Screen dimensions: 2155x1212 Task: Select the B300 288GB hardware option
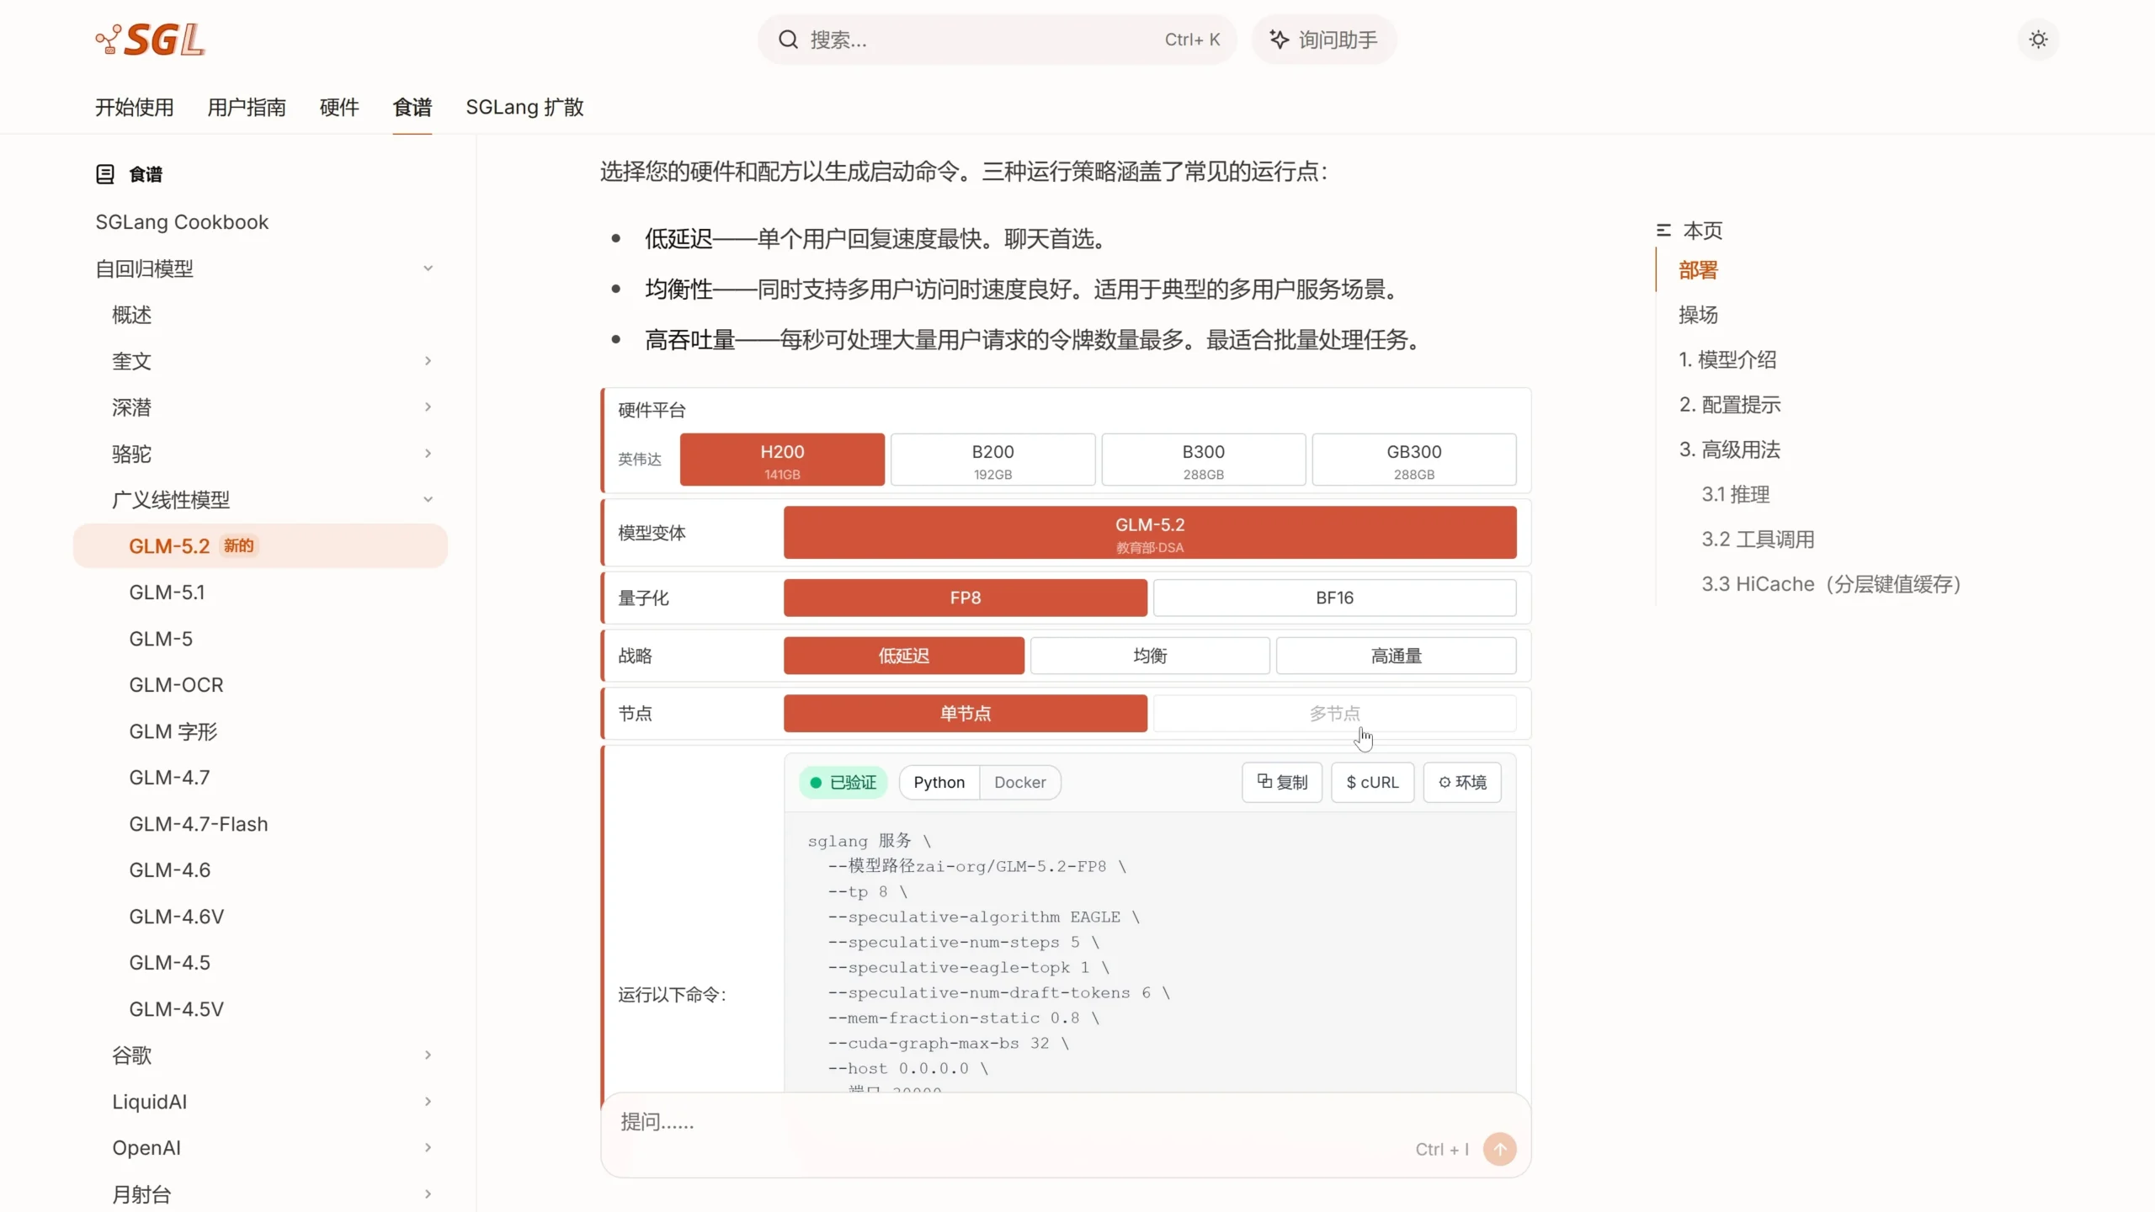pos(1204,460)
